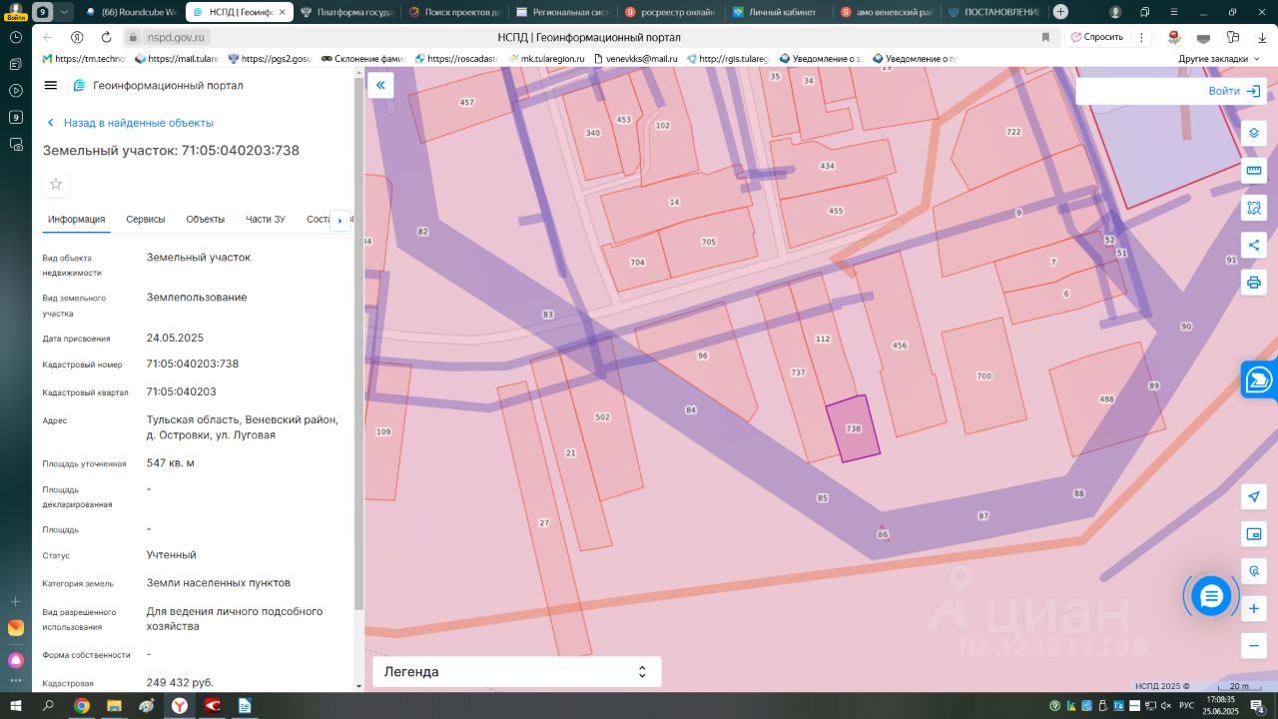Image resolution: width=1278 pixels, height=719 pixels.
Task: Select the ruler measurement tool
Action: tap(1254, 171)
